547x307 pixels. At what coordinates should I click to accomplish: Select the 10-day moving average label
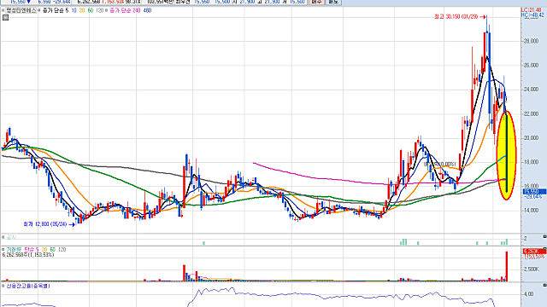coord(74,10)
